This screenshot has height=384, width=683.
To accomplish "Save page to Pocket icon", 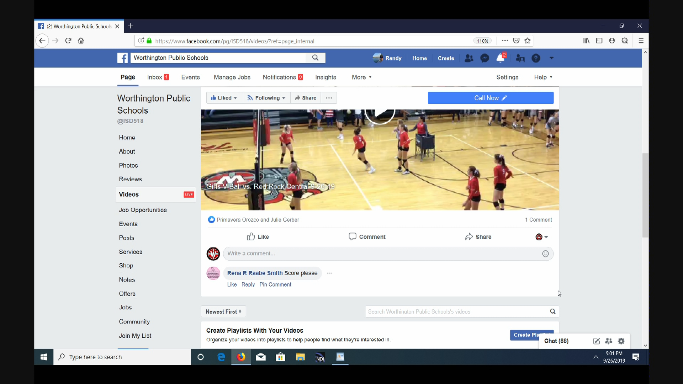I will pyautogui.click(x=516, y=41).
